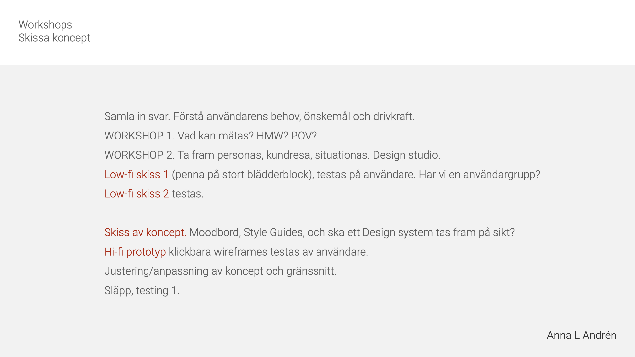Click the 'Workshops' heading text

click(45, 25)
